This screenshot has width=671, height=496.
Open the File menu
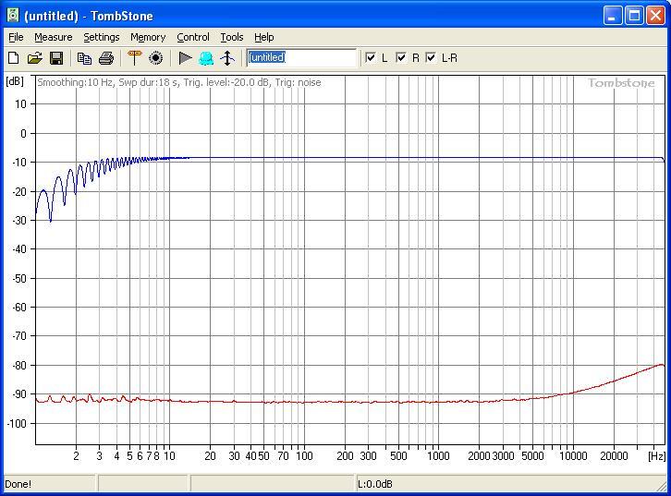click(x=16, y=37)
